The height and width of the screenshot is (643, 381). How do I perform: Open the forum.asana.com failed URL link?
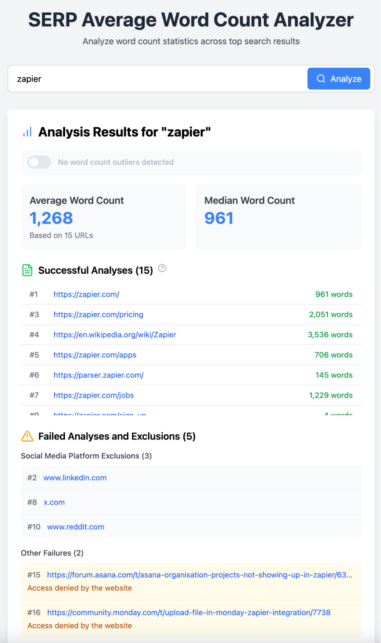(200, 575)
